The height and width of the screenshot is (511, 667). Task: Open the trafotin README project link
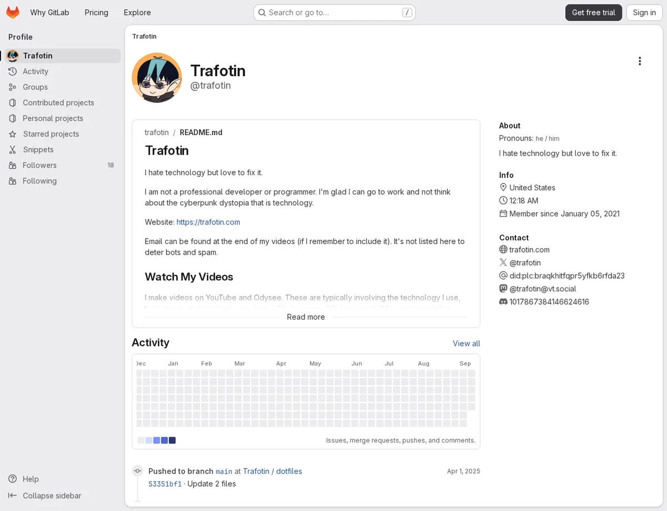[x=157, y=132]
